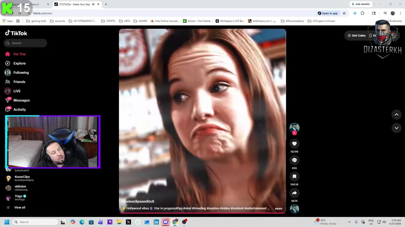The image size is (405, 227).
Task: Open Free Online Courses bookmark
Action: (165, 21)
